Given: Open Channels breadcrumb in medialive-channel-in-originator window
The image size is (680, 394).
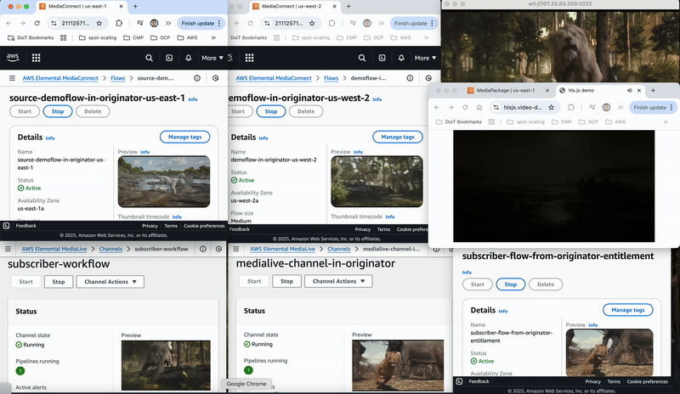Looking at the screenshot, I should point(338,249).
